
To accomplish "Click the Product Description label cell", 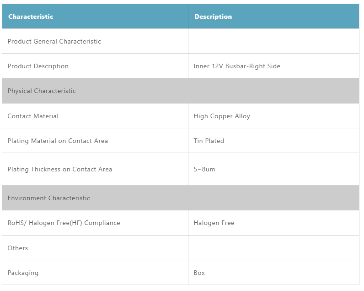I will [38, 66].
